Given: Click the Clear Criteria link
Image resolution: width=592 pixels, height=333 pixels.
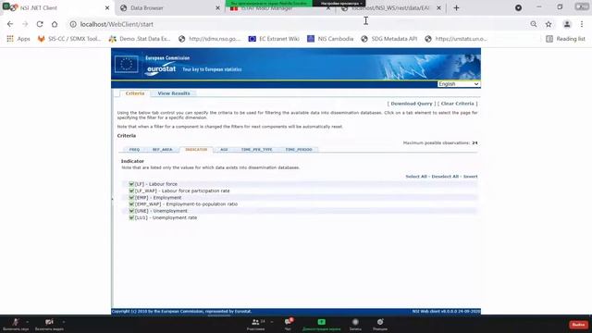Looking at the screenshot, I should [457, 104].
